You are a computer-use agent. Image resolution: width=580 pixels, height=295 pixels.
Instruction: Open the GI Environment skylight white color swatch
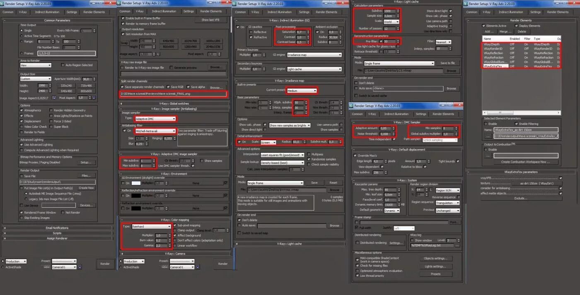coord(136,183)
